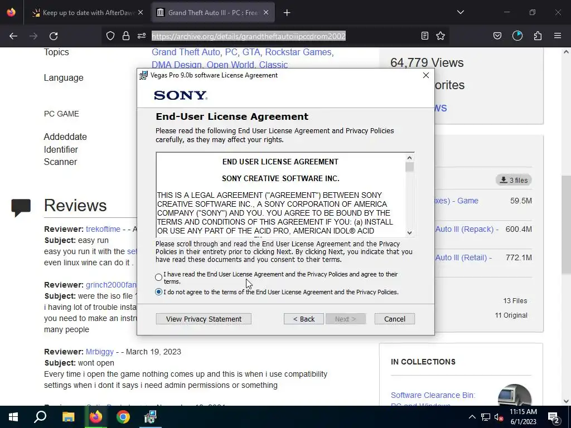This screenshot has width=571, height=428.
Task: Click the Firefox taskbar icon
Action: tap(96, 417)
